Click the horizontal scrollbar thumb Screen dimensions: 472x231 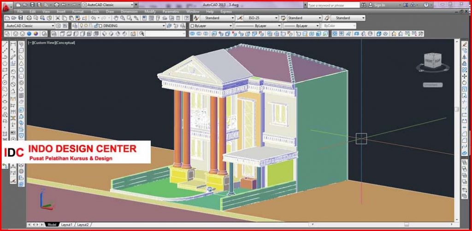[x=407, y=225]
